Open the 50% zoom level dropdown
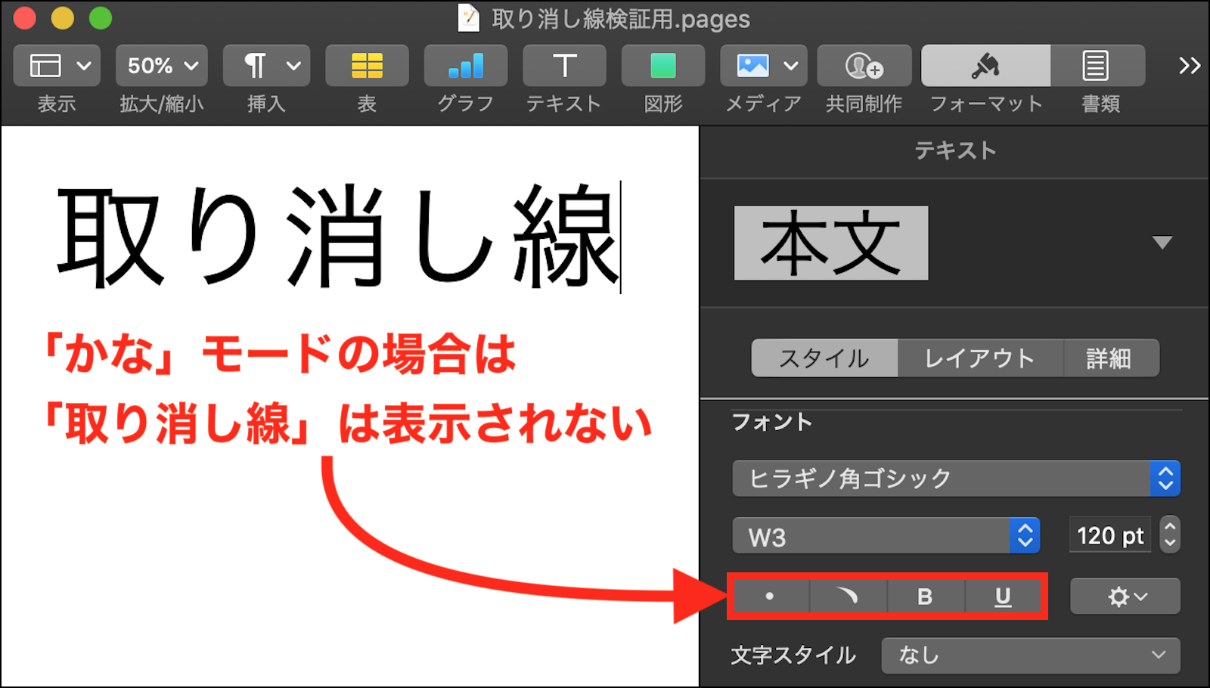Image resolution: width=1210 pixels, height=688 pixels. (x=162, y=66)
